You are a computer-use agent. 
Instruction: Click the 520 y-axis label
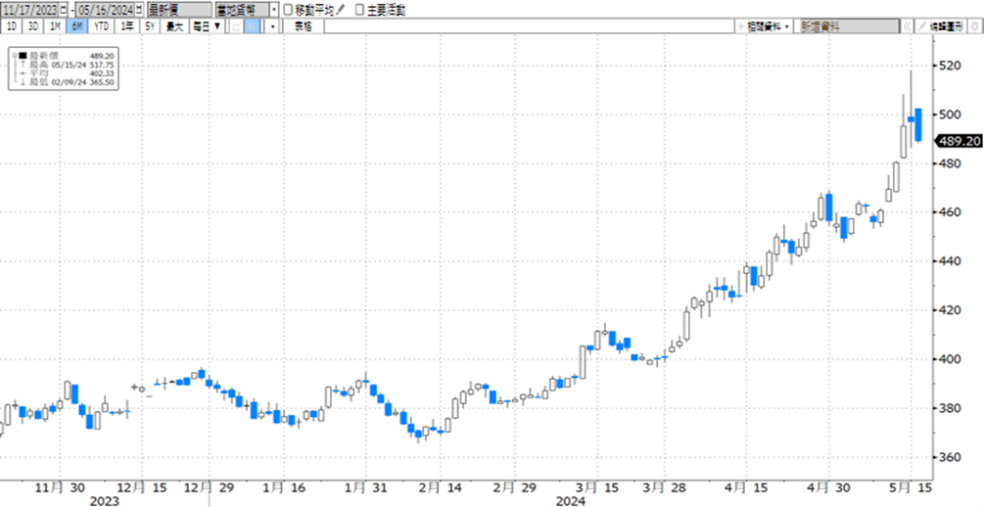pyautogui.click(x=952, y=66)
